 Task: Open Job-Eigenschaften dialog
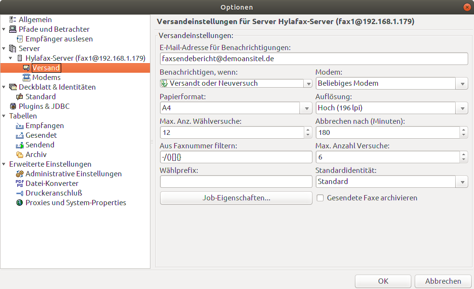[x=236, y=198]
